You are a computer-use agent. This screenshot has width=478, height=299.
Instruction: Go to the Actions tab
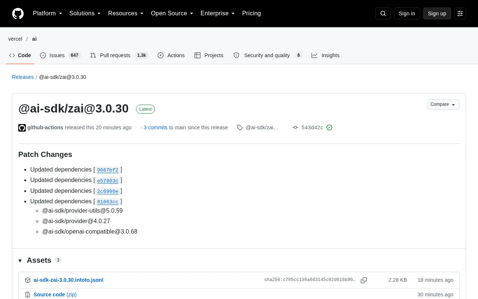coord(171,55)
